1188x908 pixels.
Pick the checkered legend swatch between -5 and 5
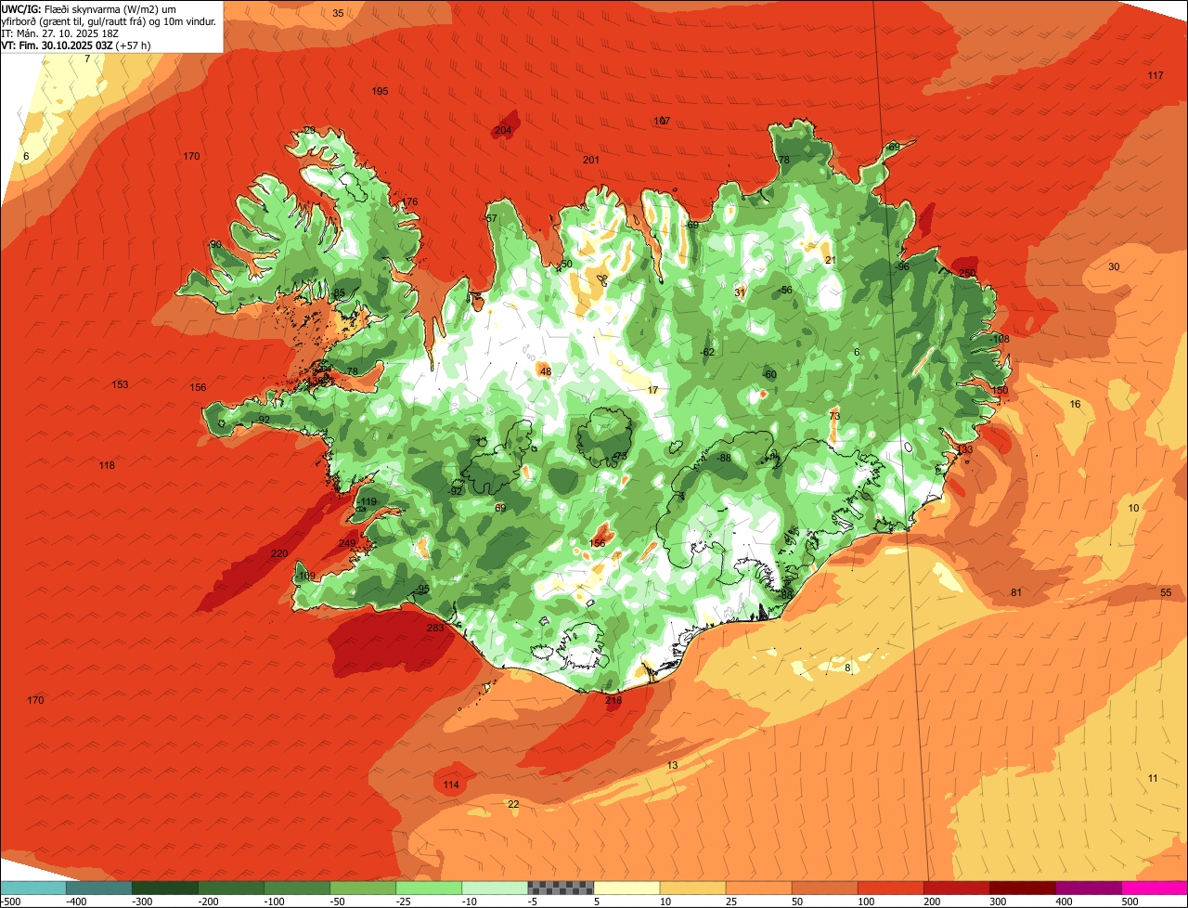560,888
